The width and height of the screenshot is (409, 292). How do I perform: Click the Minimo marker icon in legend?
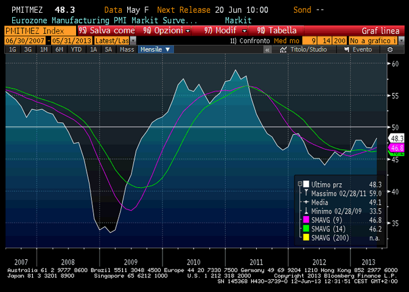(306, 211)
